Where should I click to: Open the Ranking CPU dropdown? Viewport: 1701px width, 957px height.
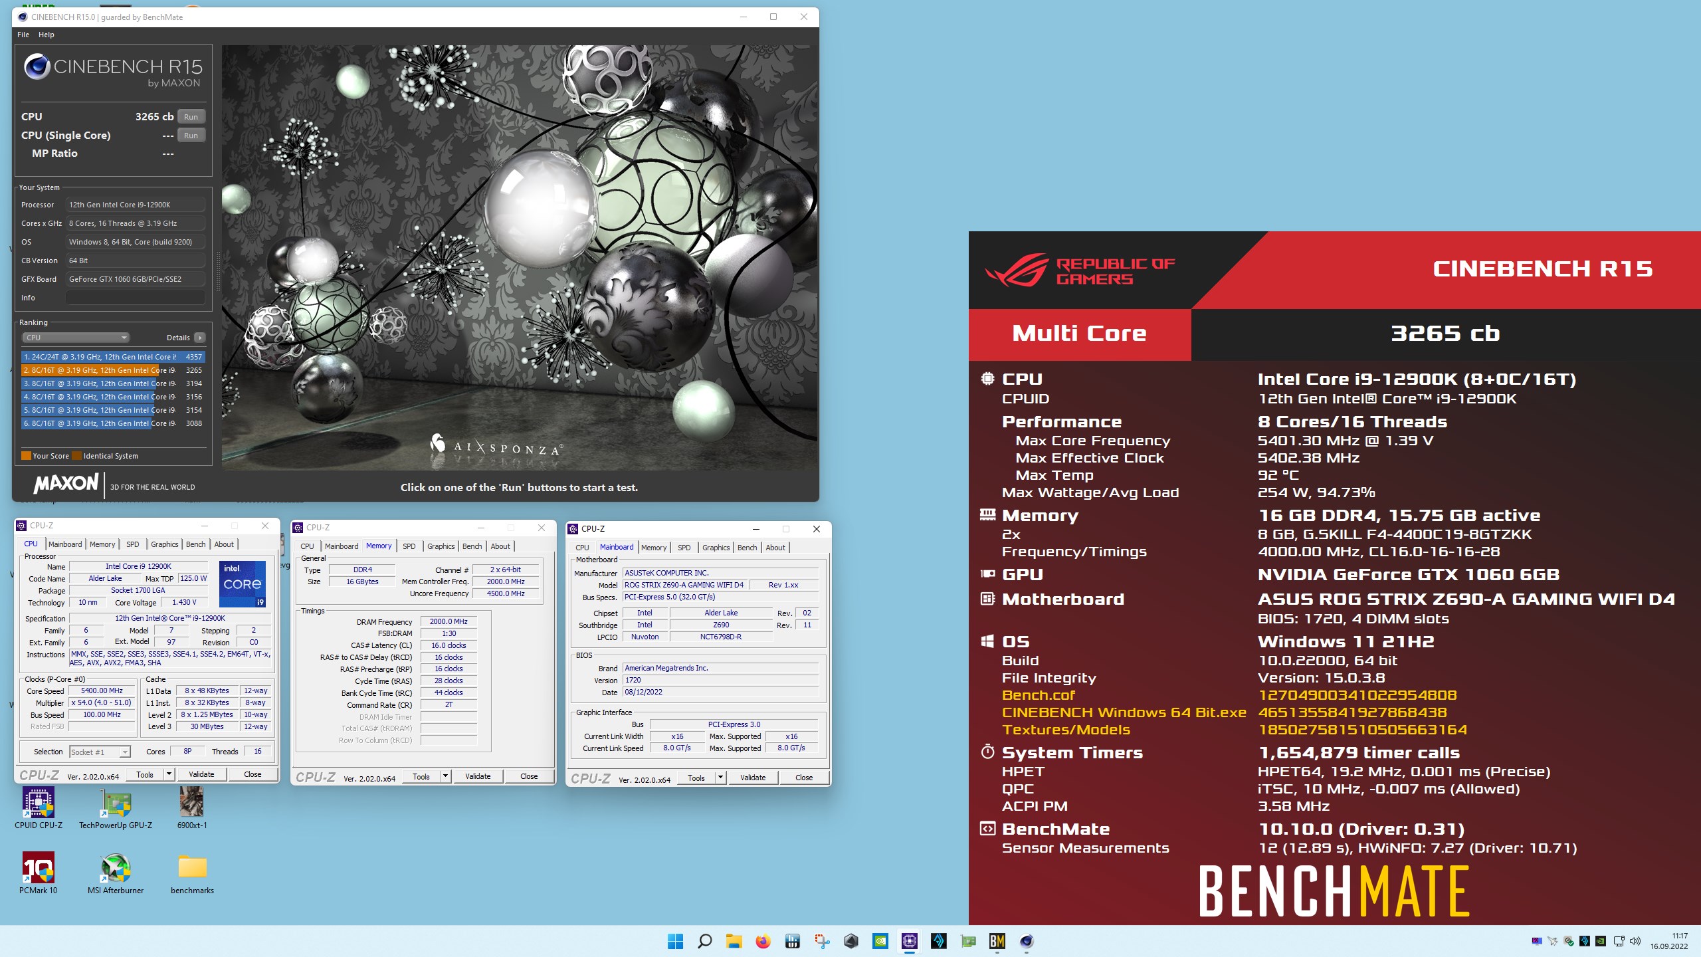tap(75, 338)
